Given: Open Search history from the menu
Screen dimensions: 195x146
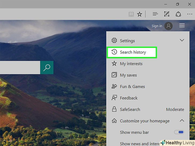Looking at the screenshot, I should [133, 52].
